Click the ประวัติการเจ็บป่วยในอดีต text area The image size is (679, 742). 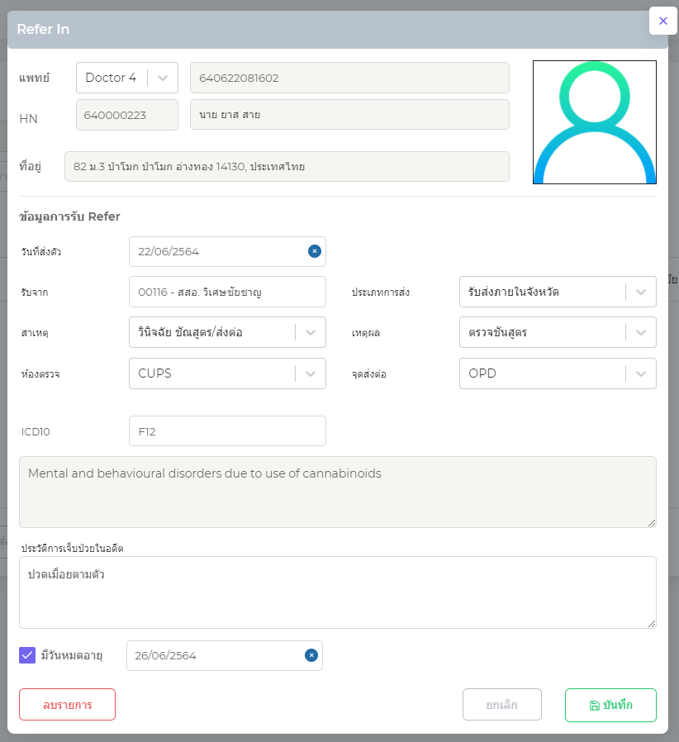337,592
